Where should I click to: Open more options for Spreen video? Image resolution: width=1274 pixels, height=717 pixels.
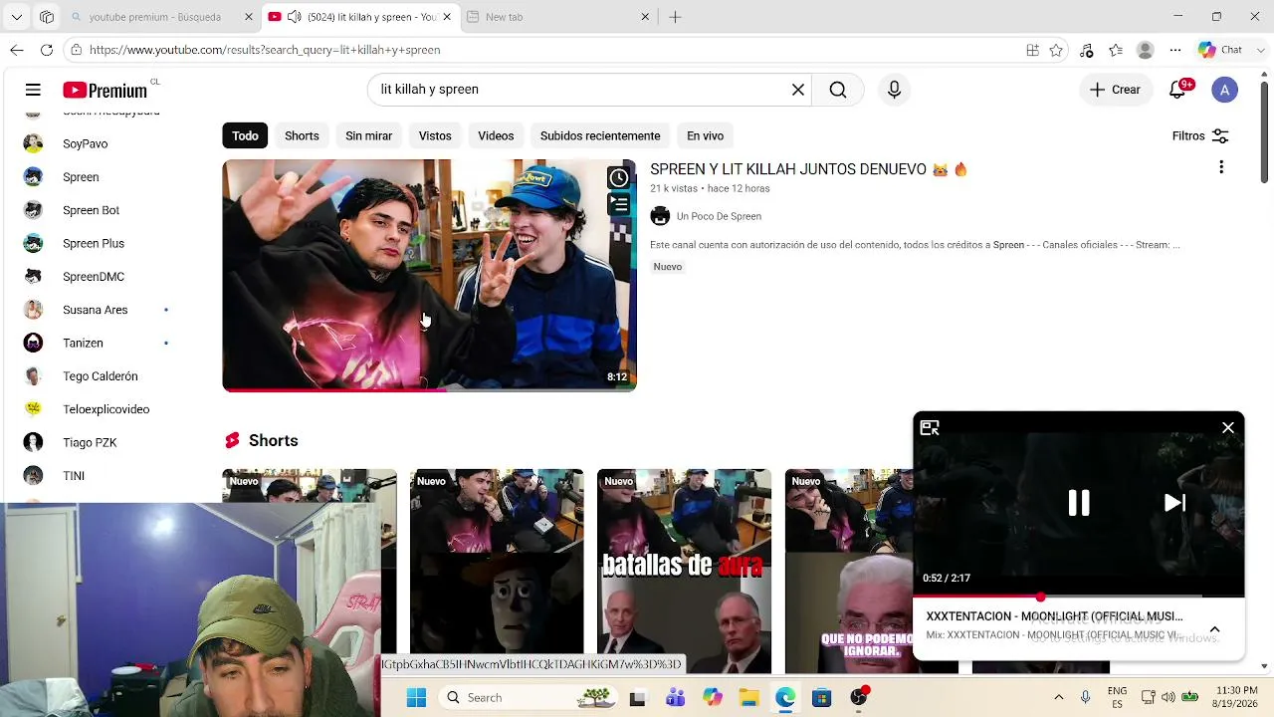[x=1221, y=167]
